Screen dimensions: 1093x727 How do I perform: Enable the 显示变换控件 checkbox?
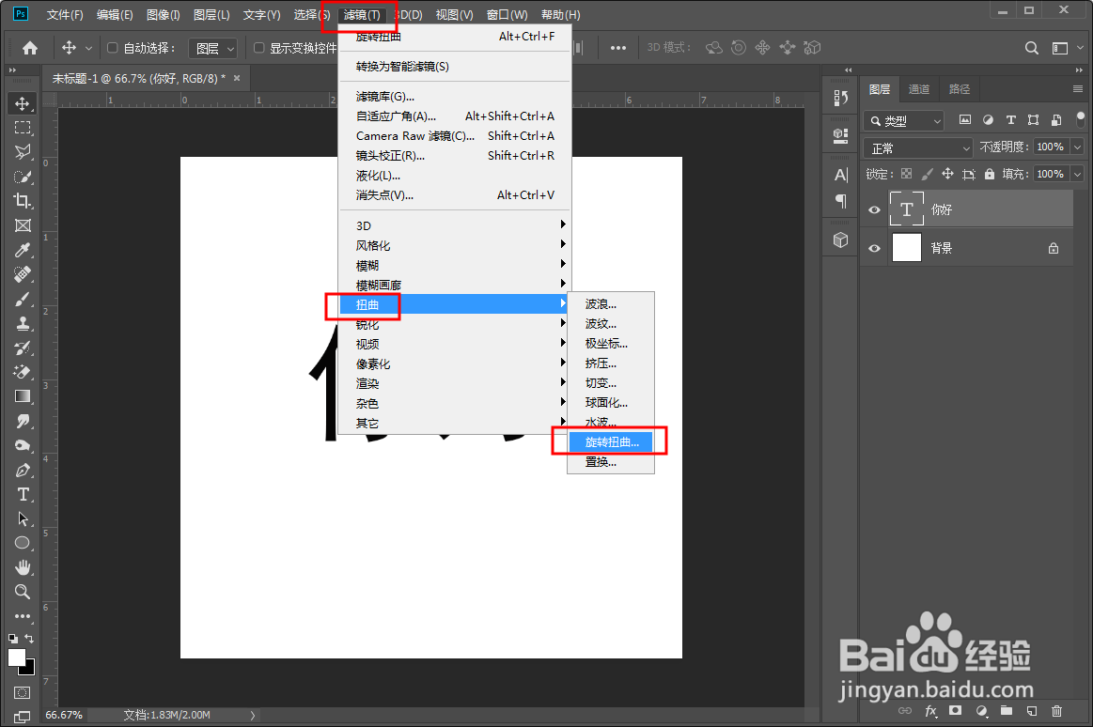tap(258, 48)
